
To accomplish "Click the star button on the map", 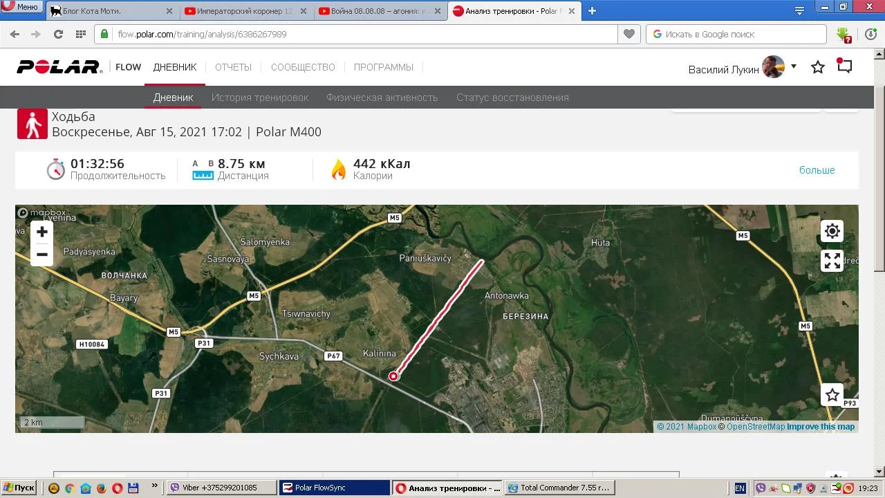I will pos(832,395).
